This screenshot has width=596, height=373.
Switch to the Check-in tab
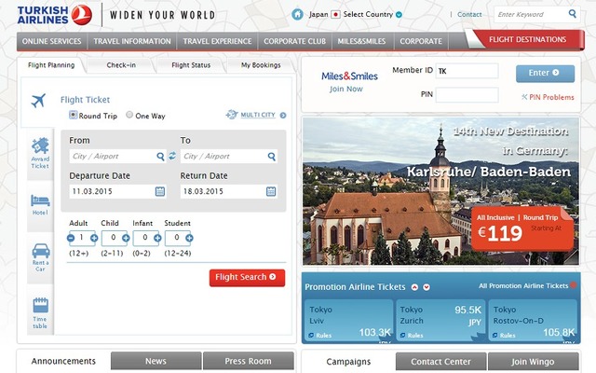(121, 65)
